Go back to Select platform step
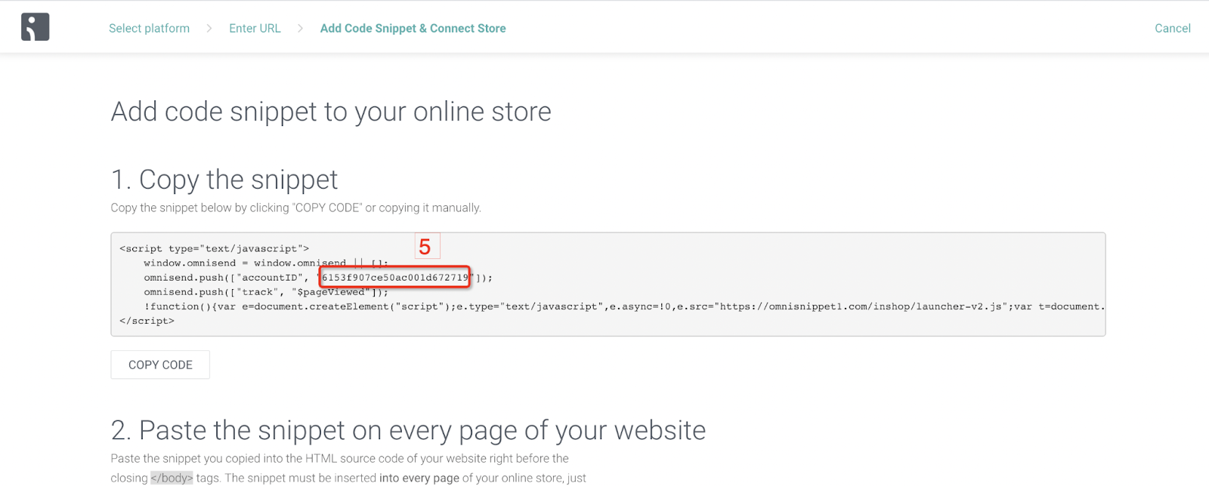Image resolution: width=1209 pixels, height=486 pixels. click(149, 28)
